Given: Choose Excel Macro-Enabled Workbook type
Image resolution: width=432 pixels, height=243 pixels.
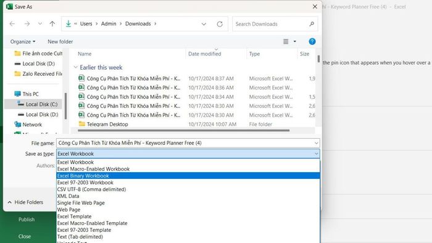Looking at the screenshot, I should coord(188,169).
